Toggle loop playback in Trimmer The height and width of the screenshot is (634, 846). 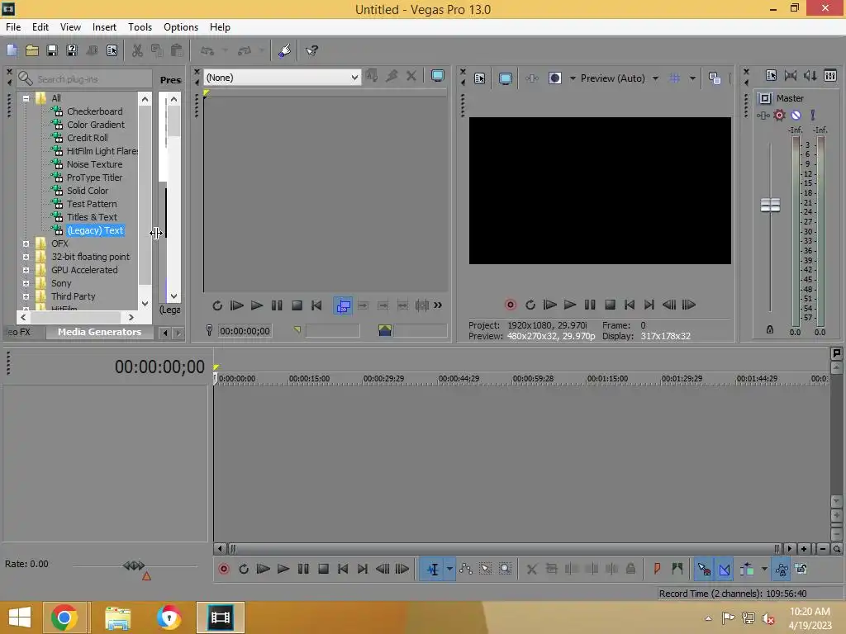pyautogui.click(x=217, y=305)
